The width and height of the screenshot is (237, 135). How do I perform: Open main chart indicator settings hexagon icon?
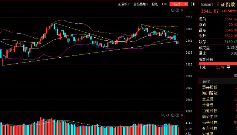click(x=173, y=10)
